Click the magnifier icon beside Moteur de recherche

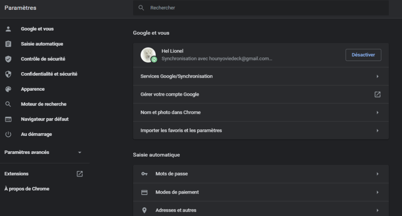[x=8, y=104]
